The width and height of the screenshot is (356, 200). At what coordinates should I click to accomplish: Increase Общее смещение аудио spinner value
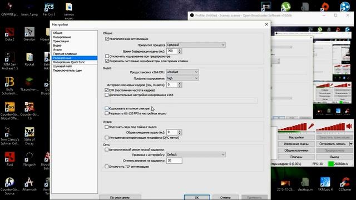[180, 131]
